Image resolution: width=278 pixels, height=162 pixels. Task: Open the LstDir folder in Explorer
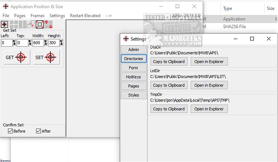pos(209,85)
